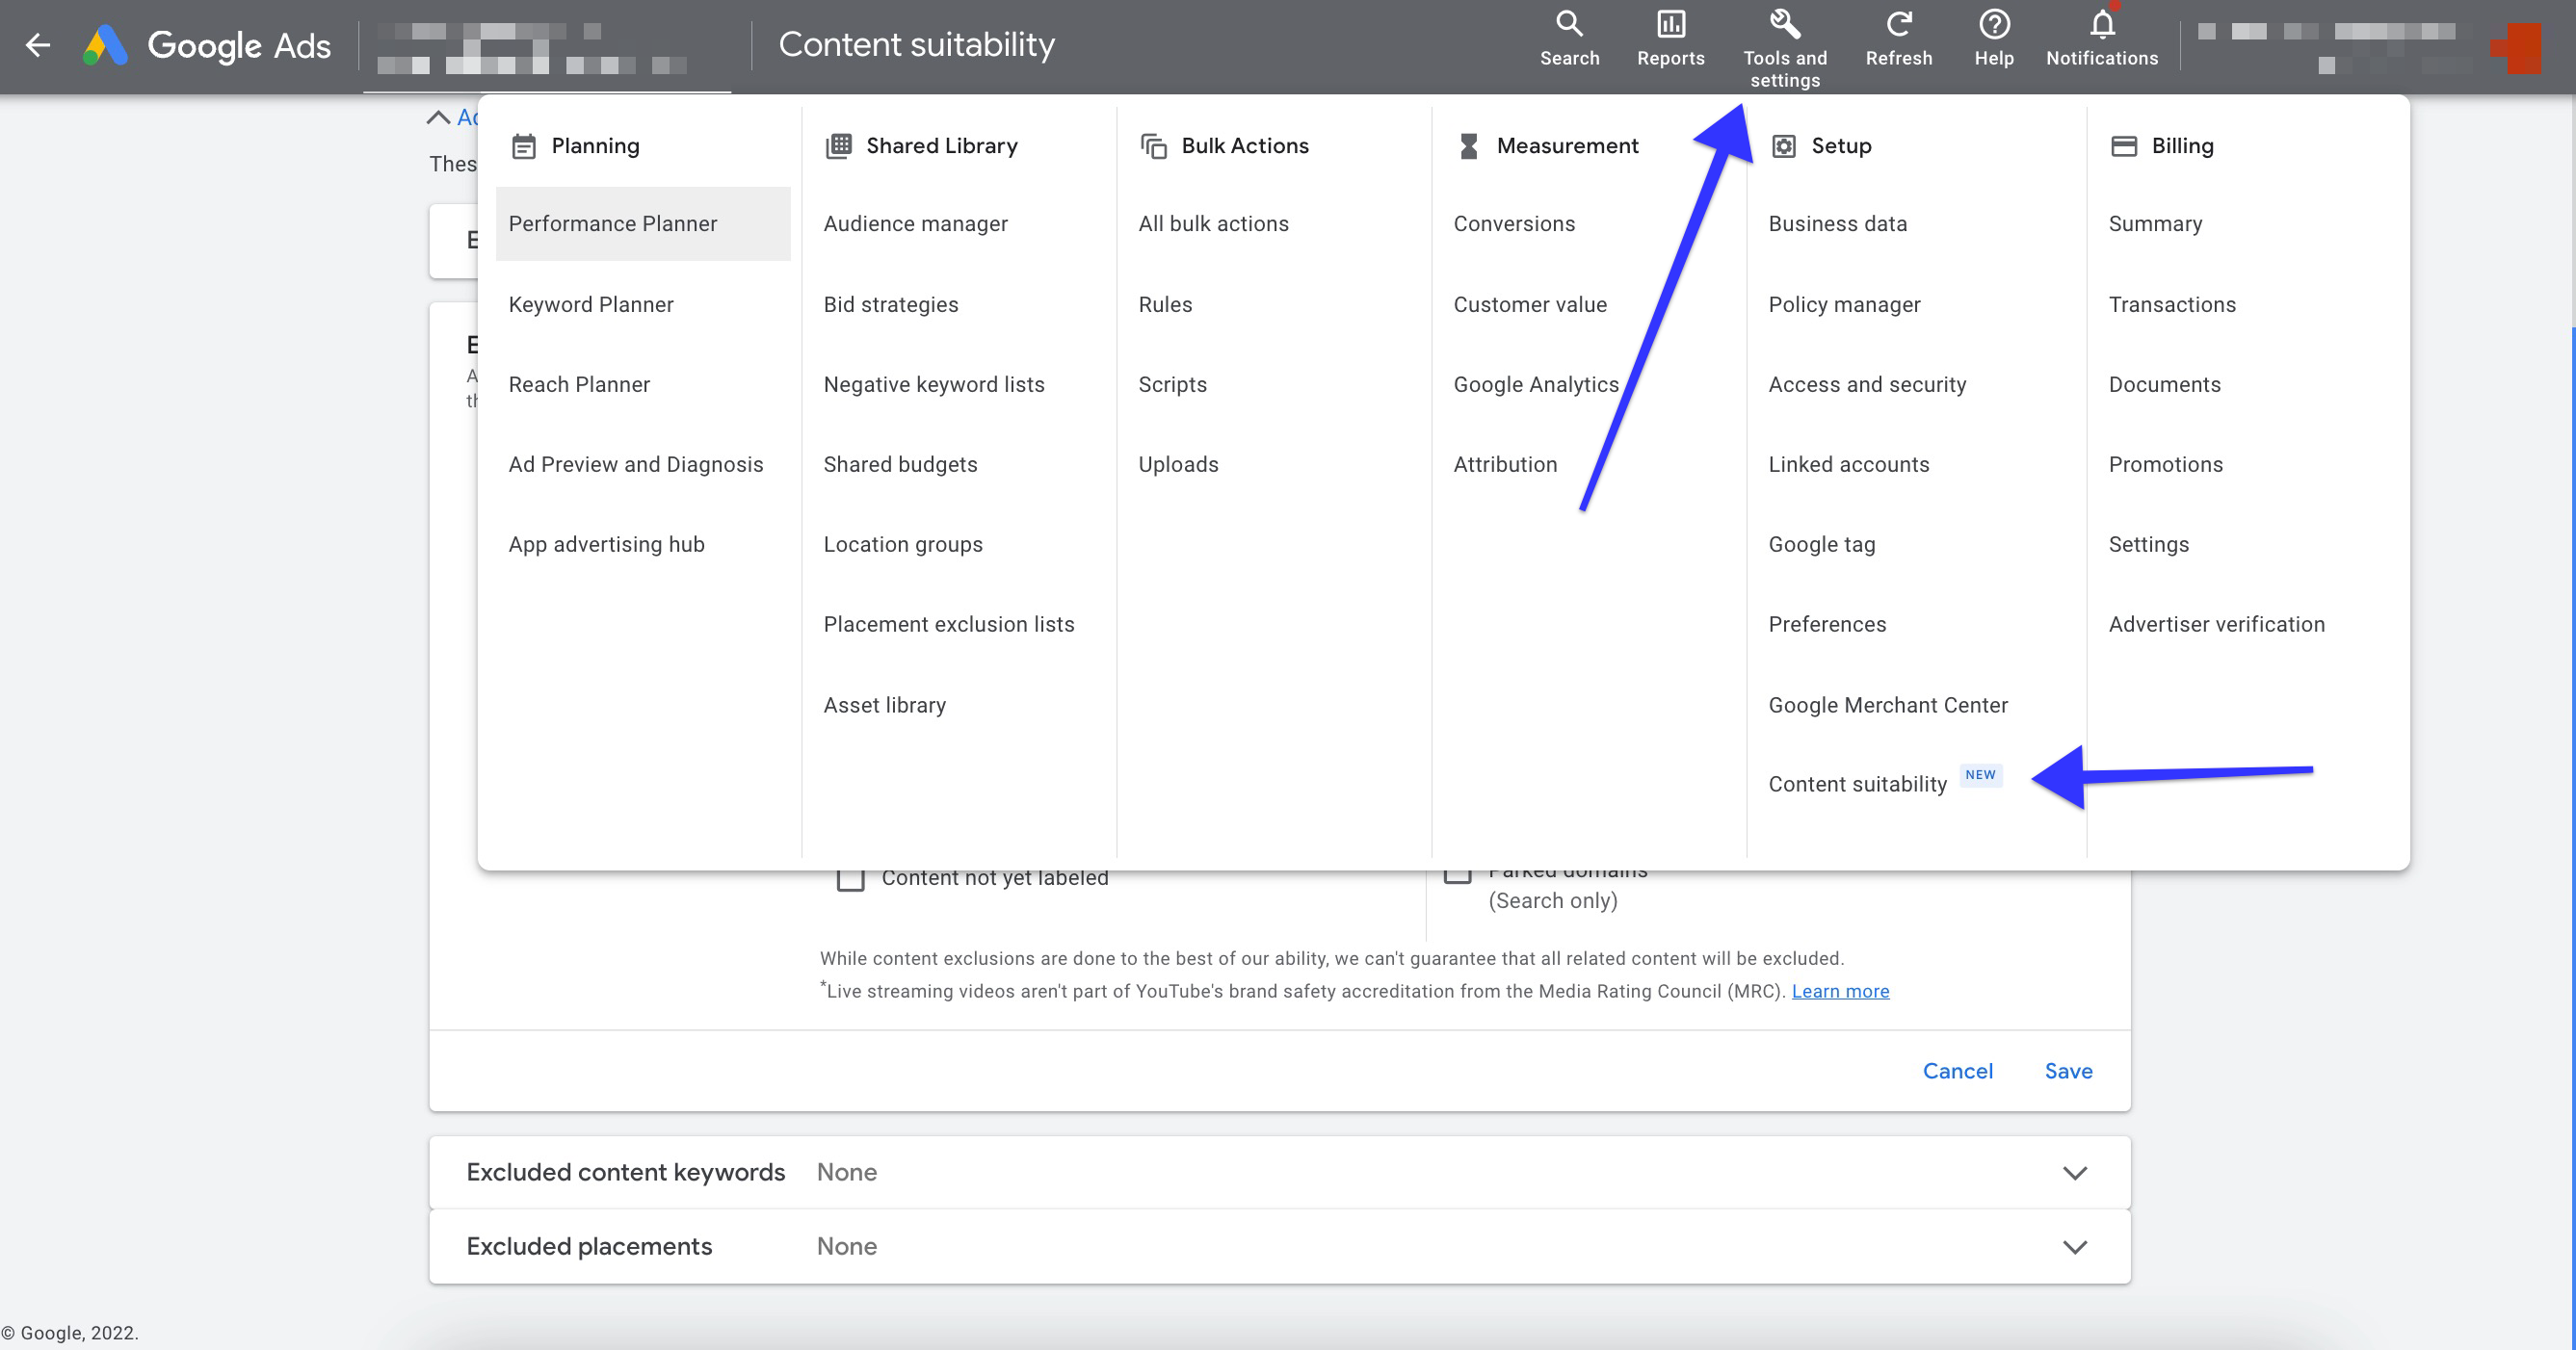Open the Reports icon
This screenshot has height=1350, width=2576.
pos(1670,24)
